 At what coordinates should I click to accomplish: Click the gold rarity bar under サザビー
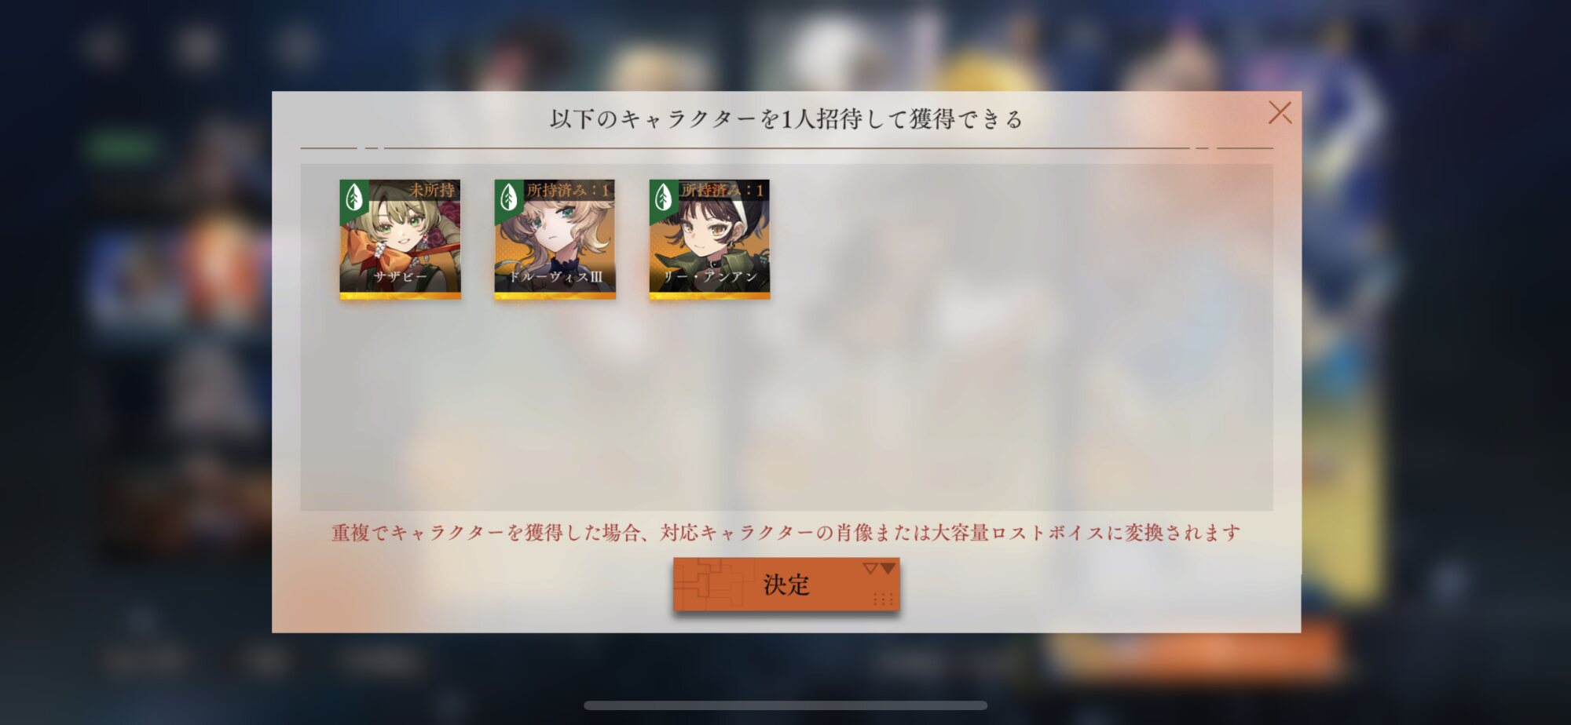(400, 296)
